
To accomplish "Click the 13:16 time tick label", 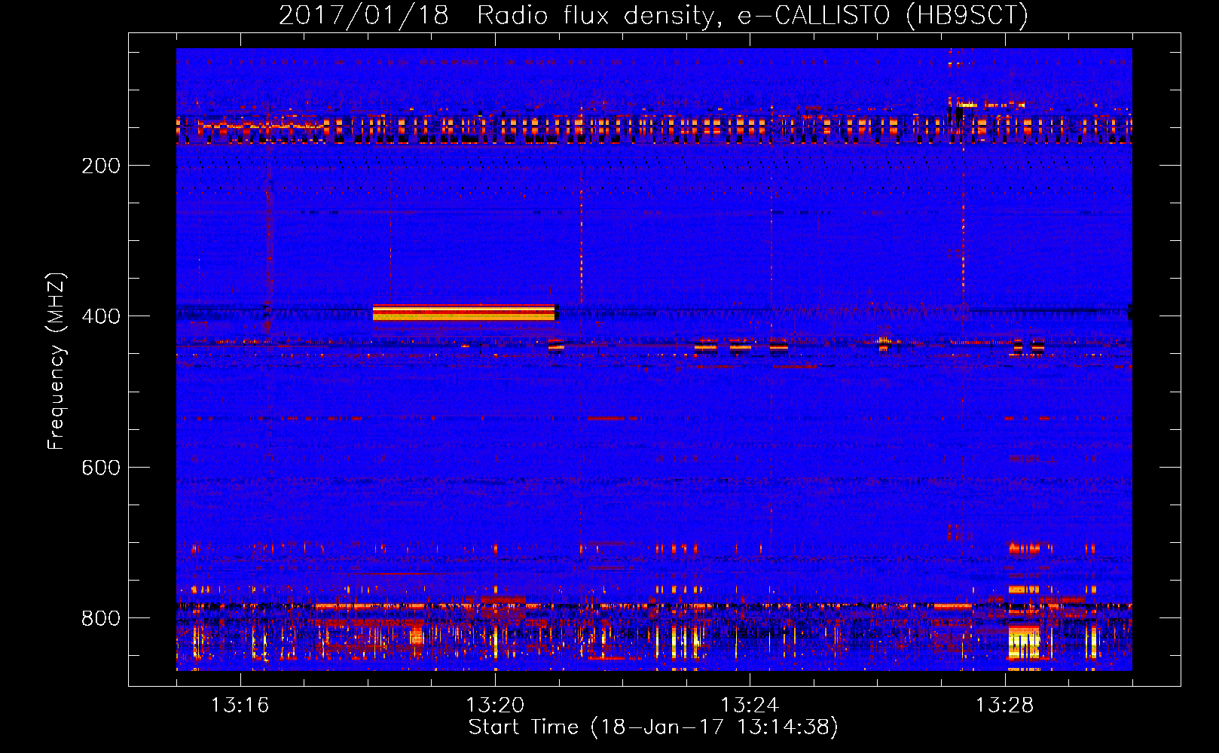I will [240, 706].
